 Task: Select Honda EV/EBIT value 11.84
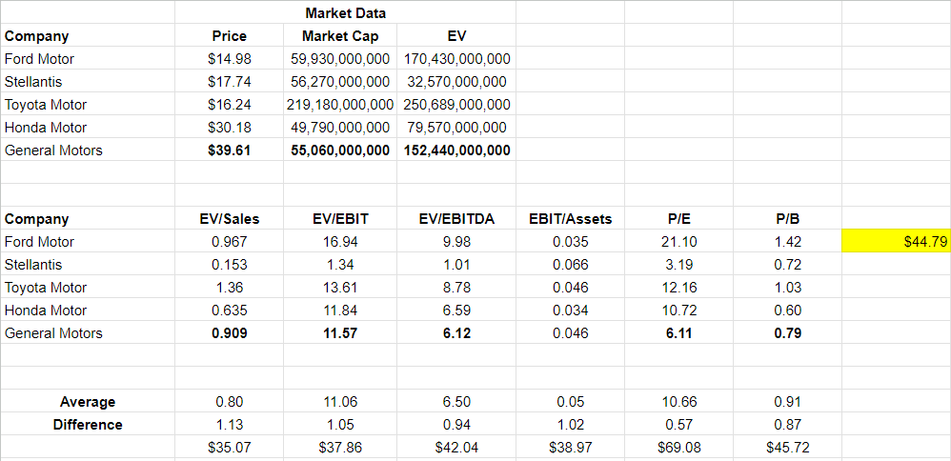(340, 311)
